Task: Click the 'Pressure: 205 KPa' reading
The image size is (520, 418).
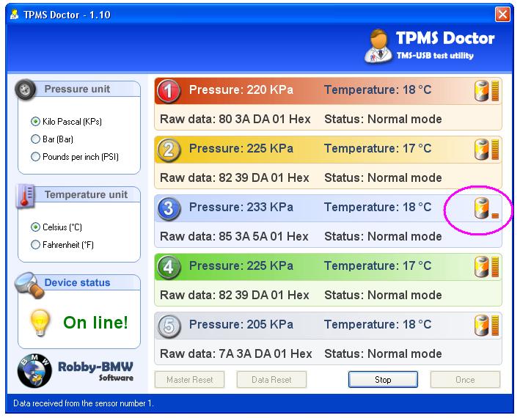Action: [241, 325]
